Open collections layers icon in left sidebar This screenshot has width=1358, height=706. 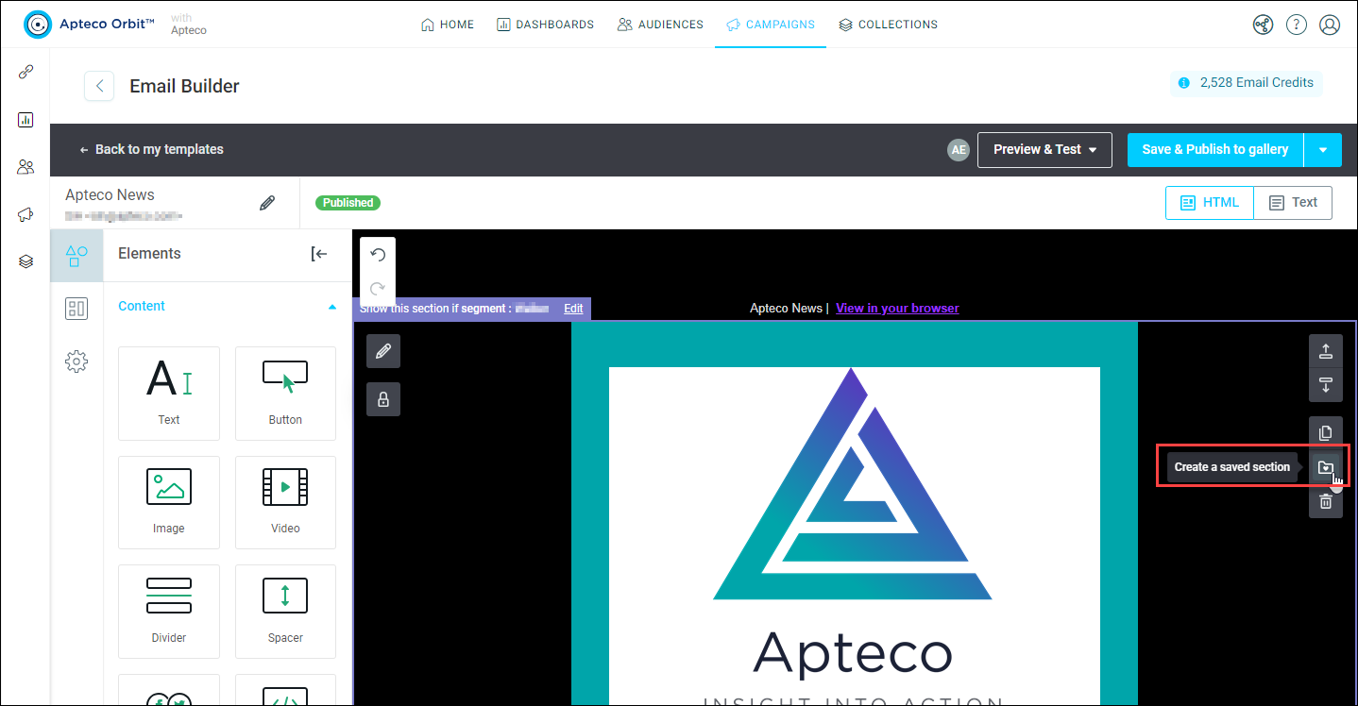click(x=25, y=261)
